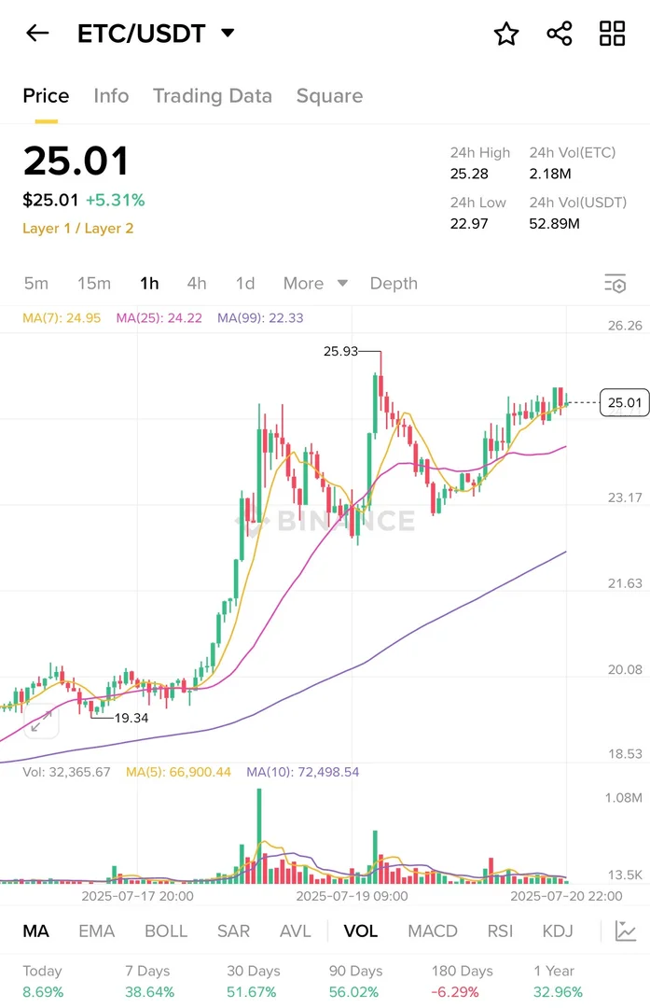The height and width of the screenshot is (1008, 650).
Task: Toggle the MACD sub-indicator
Action: coord(433,931)
